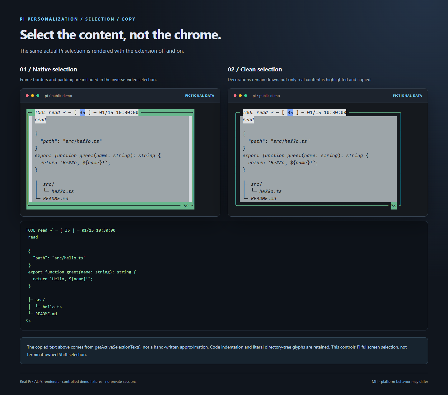Click "hello.ts" tree entry in Native selection terminal
This screenshot has width=448, height=395.
coord(63,191)
